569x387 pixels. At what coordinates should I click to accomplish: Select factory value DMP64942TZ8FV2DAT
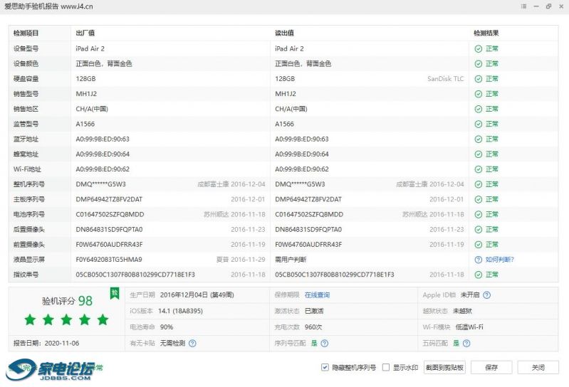109,199
